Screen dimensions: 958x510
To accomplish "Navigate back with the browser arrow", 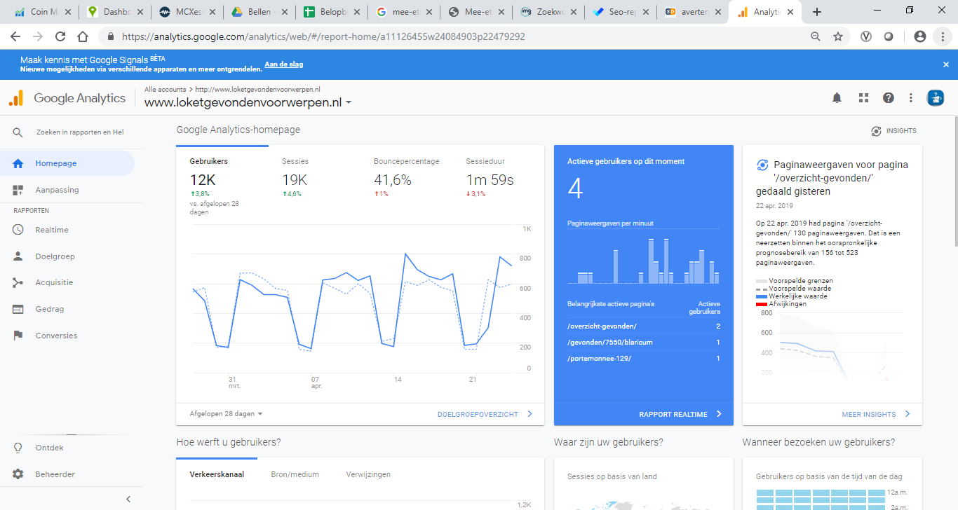I will click(x=15, y=36).
